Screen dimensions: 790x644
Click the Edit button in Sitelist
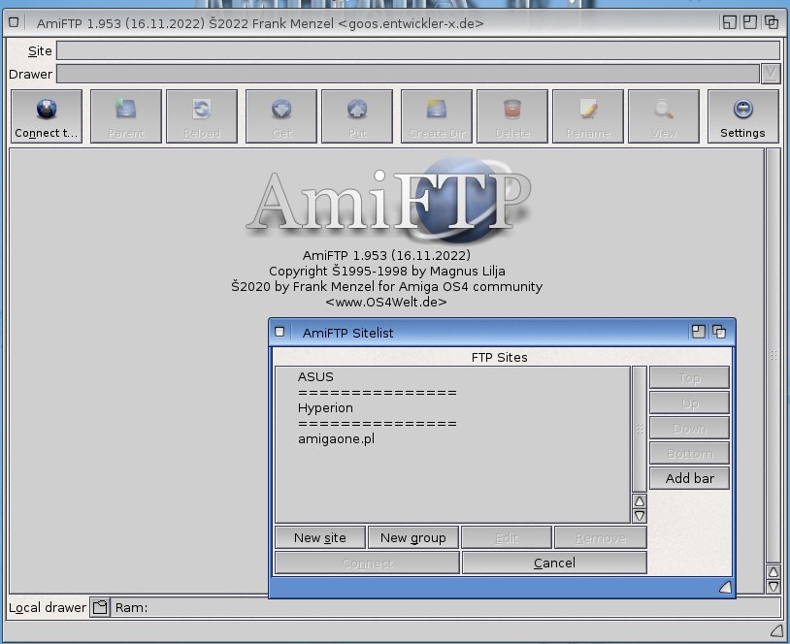pyautogui.click(x=507, y=537)
